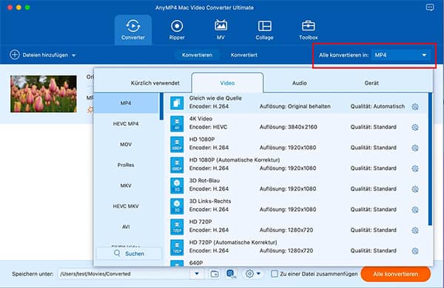Viewport: 444px width, 288px height.
Task: Open the Converter module
Action: [132, 30]
